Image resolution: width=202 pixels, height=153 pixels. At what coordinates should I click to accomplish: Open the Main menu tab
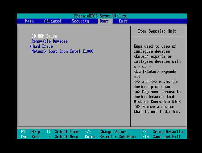pos(29,21)
